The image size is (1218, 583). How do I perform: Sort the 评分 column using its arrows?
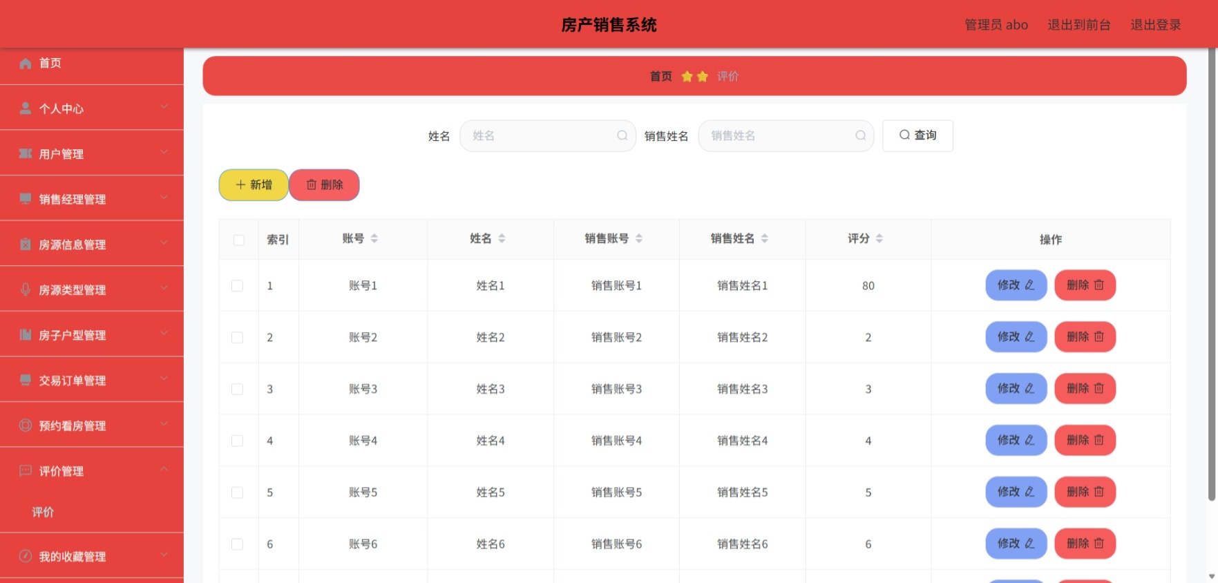pos(879,238)
